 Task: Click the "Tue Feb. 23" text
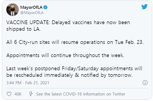[129, 42]
